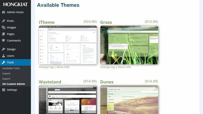Open the Import submenu item
The image size is (203, 114).
click(6, 73)
